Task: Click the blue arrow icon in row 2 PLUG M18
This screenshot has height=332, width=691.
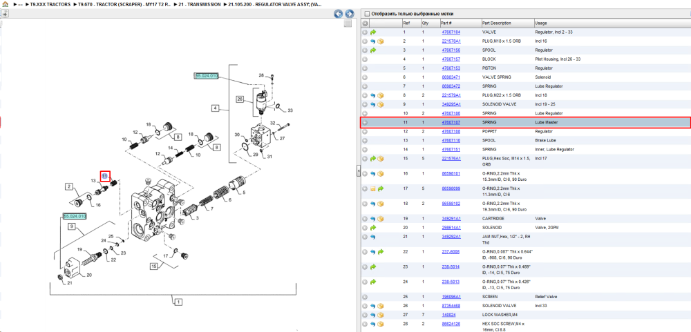Action: (373, 41)
